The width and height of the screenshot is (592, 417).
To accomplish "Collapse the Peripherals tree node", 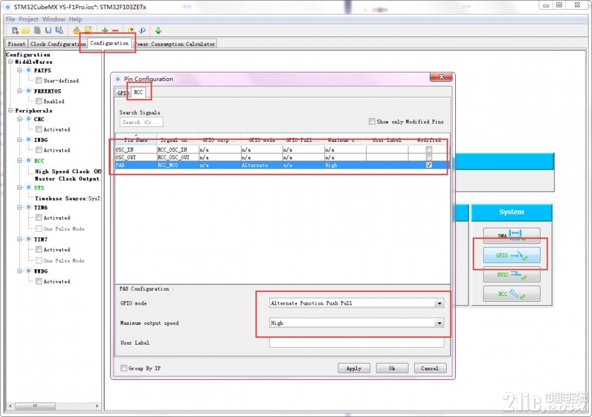I will pyautogui.click(x=10, y=110).
